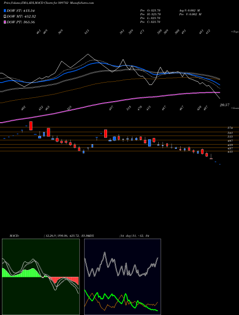Image resolution: width=239 pixels, height=315 pixels.
Task: Click the 'MACD:' indicator label
Action: pyautogui.click(x=14, y=236)
